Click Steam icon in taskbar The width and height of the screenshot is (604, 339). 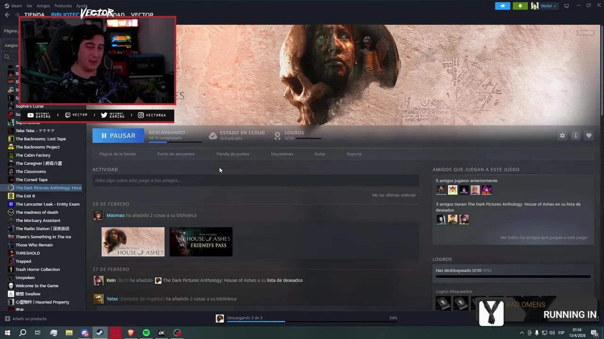100,333
